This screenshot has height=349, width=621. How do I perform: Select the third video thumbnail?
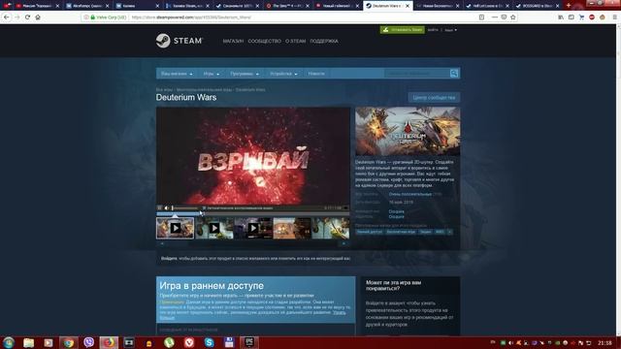point(252,228)
